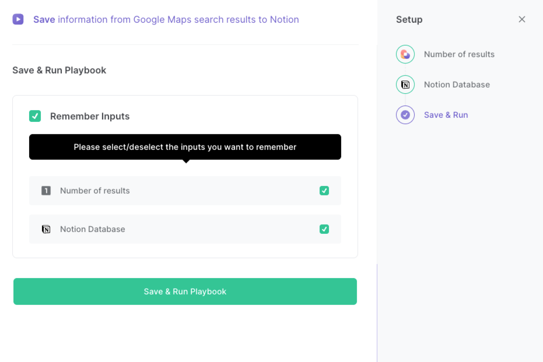
Task: Click the number icon in Number of results row
Action: tap(46, 191)
